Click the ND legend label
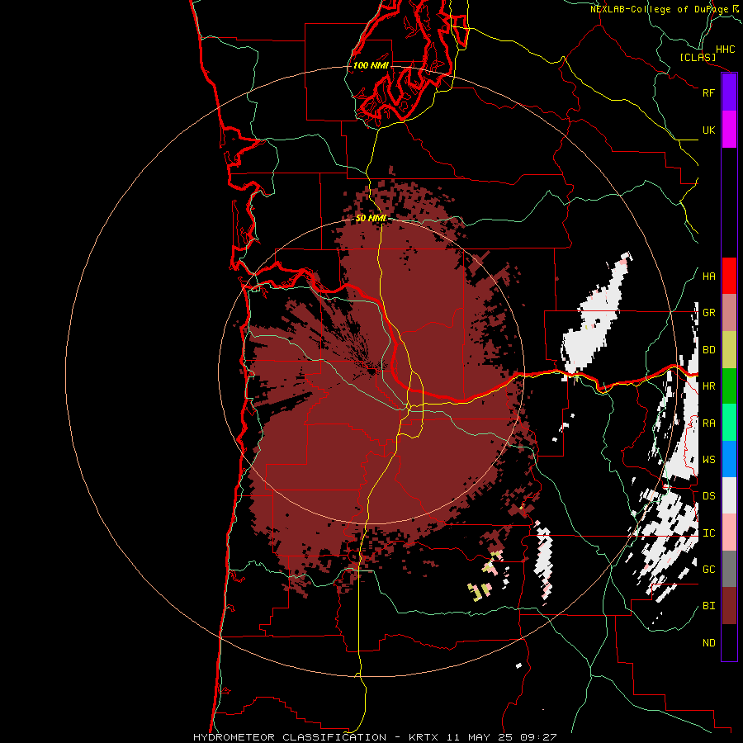 (708, 643)
